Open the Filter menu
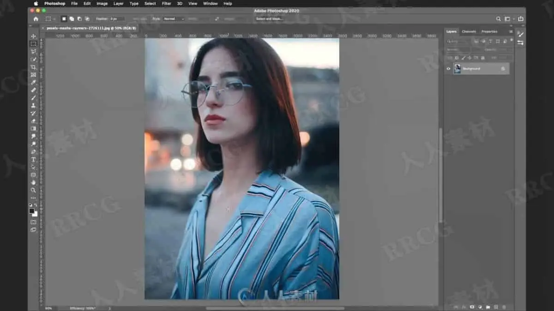The image size is (554, 311). (167, 3)
